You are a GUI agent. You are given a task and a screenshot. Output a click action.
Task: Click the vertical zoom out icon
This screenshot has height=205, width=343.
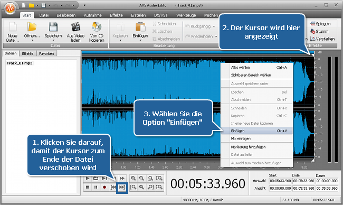[159, 187]
